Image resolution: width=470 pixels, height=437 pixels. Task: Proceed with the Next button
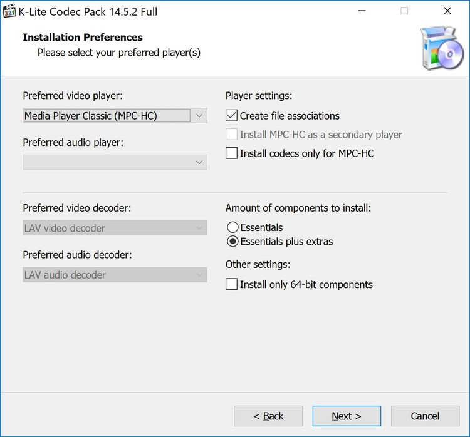347,416
